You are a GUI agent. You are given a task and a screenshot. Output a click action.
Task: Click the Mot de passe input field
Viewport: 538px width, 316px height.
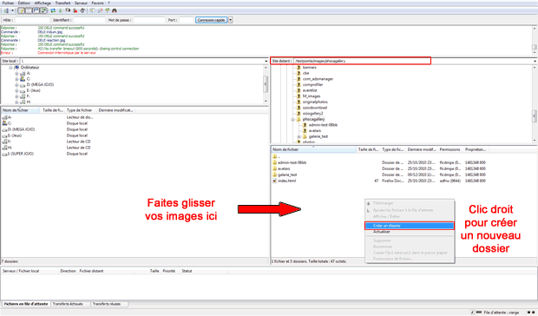149,20
